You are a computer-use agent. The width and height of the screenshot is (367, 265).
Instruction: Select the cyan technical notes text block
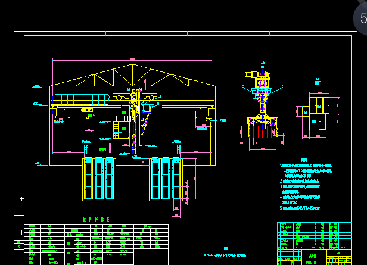coord(306,184)
